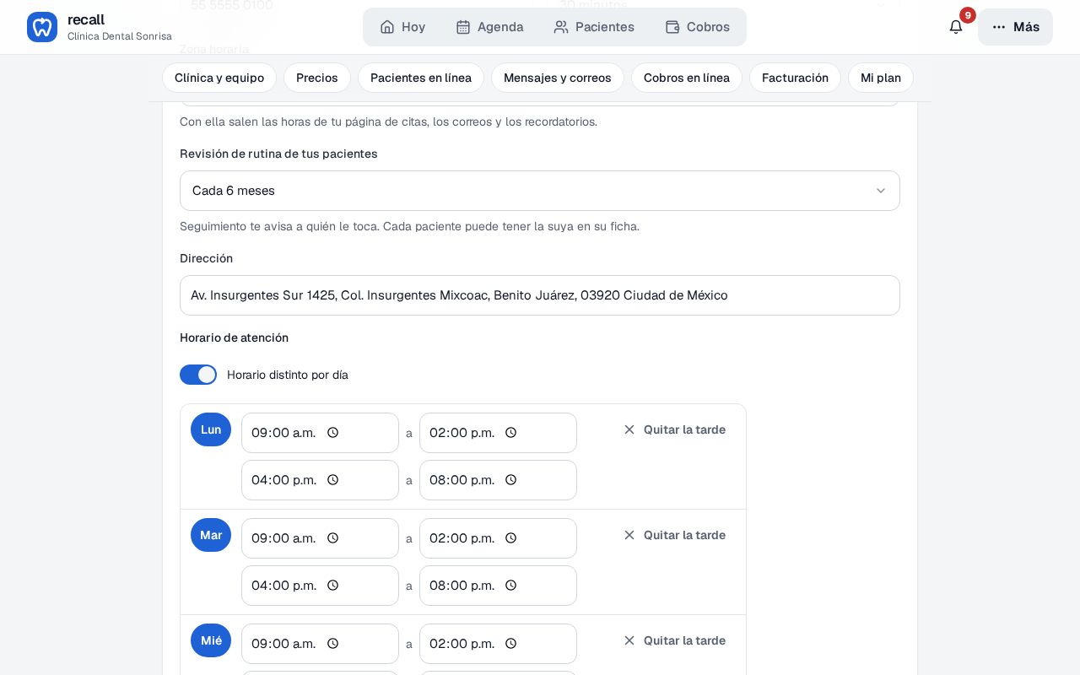Screen dimensions: 1080x675
Task: Click Mar morning end time 02:00 p.m.
Action: pos(498,538)
